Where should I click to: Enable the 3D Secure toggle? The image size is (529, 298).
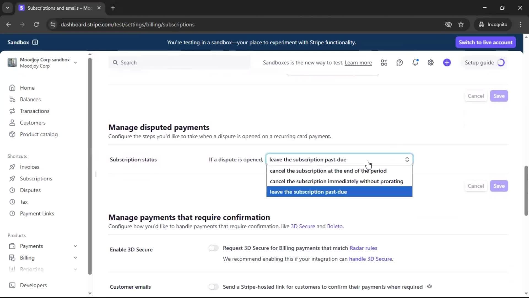pyautogui.click(x=214, y=248)
